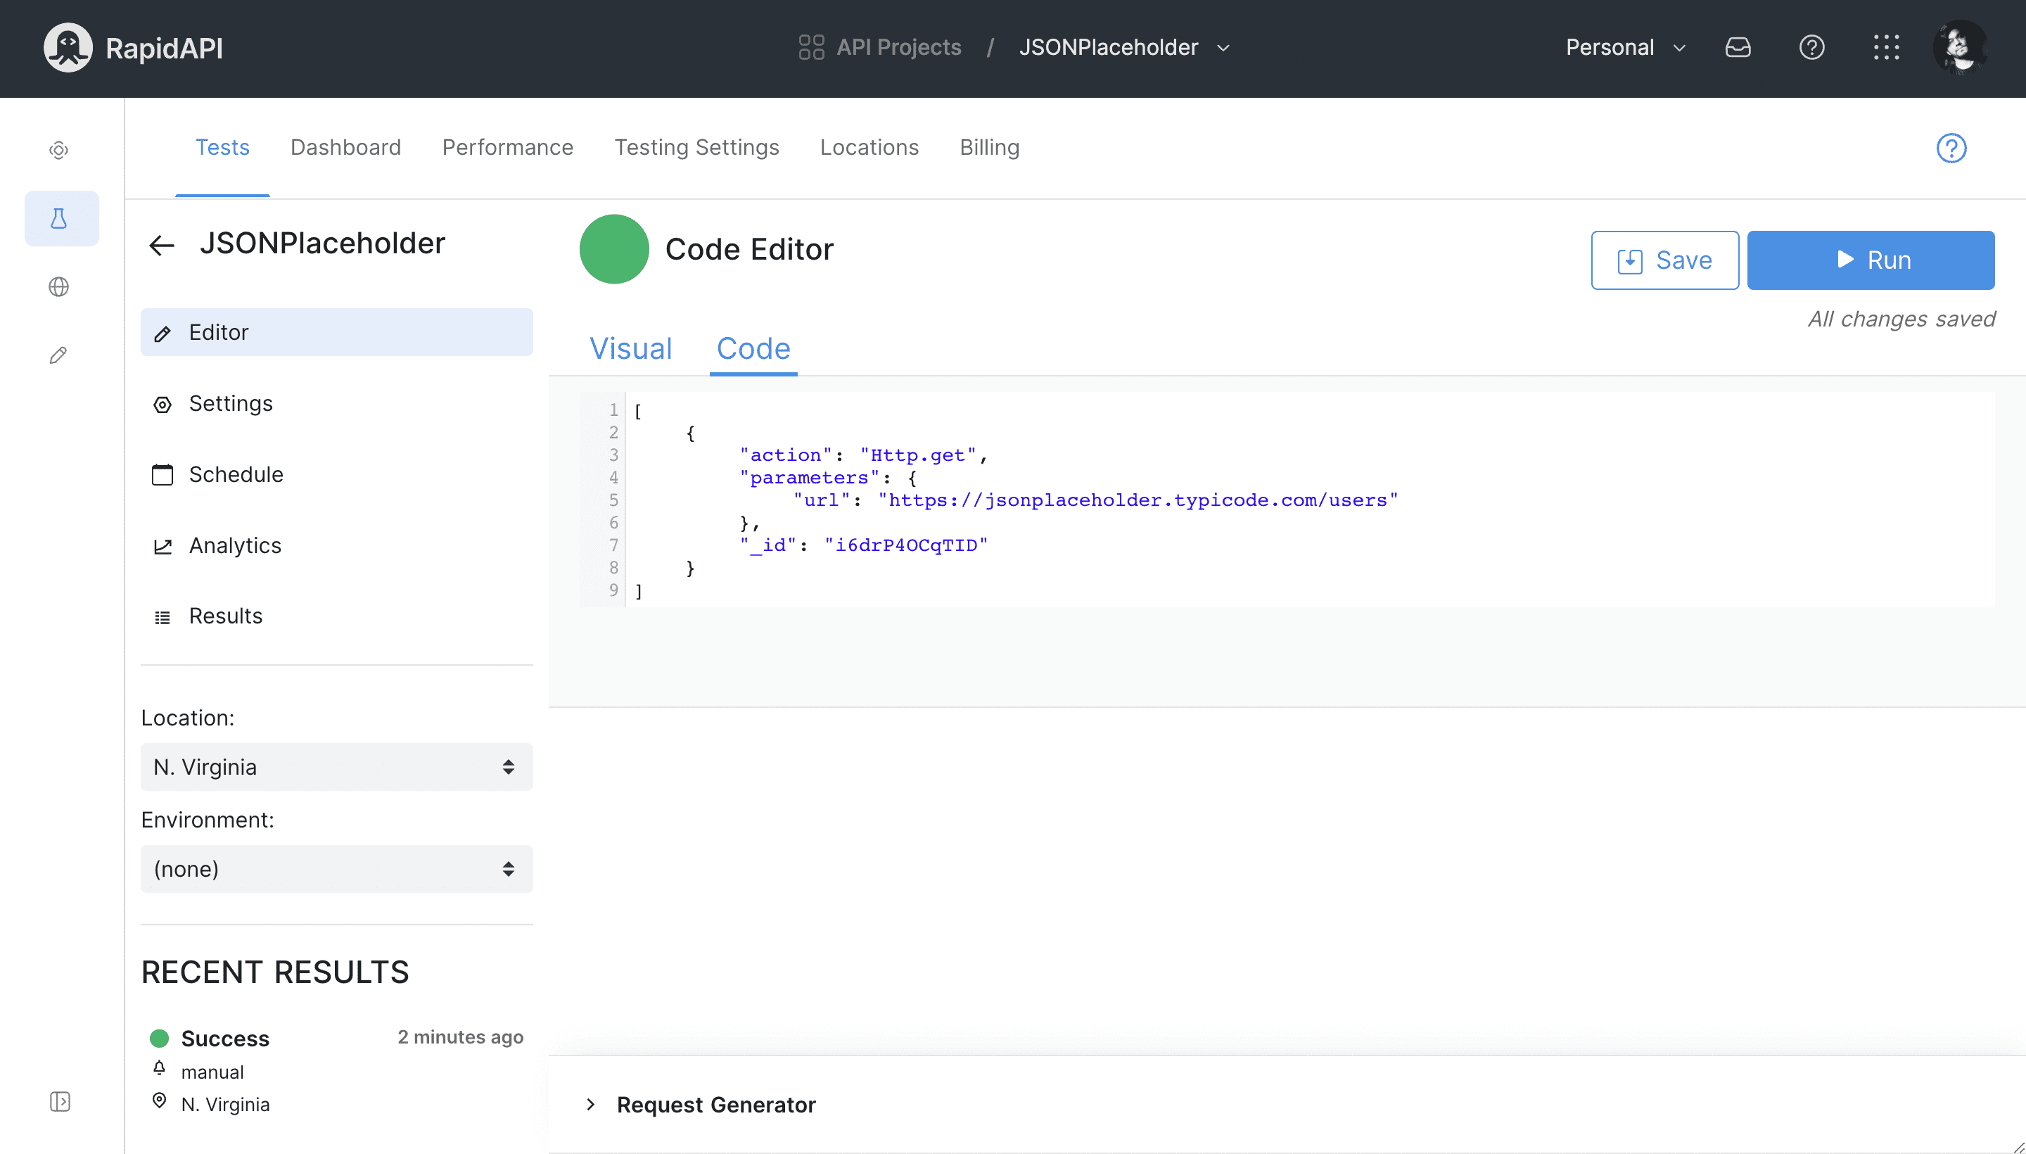The height and width of the screenshot is (1154, 2026).
Task: Switch to the Dashboard tab
Action: (345, 148)
